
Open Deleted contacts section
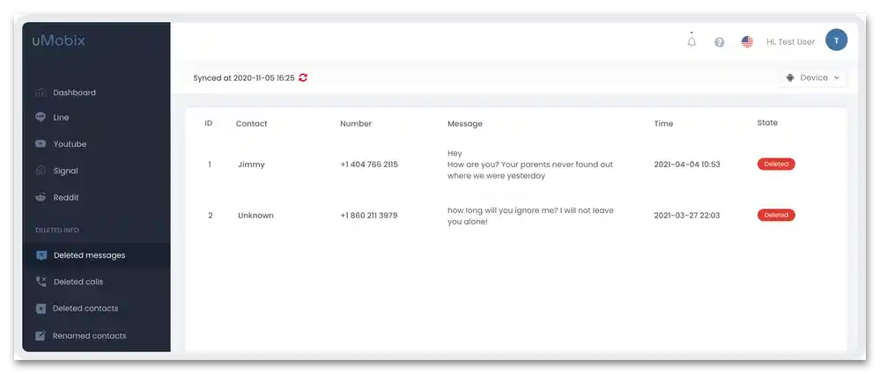tap(85, 308)
